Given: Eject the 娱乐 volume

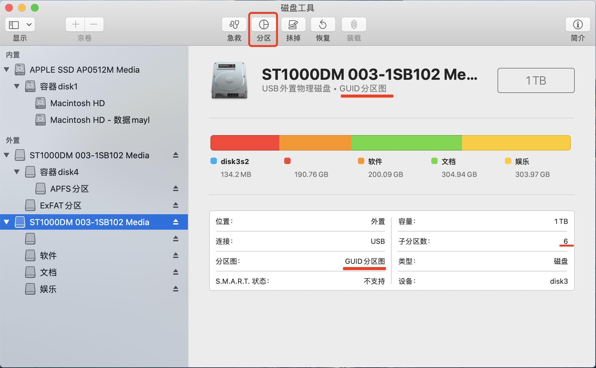Looking at the screenshot, I should tap(176, 289).
